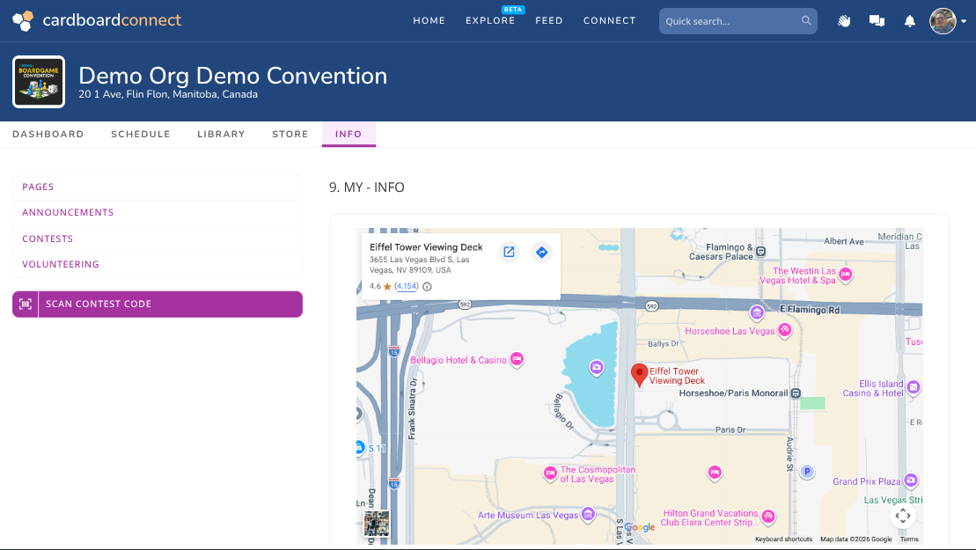Go to HOME in top navigation
The height and width of the screenshot is (550, 976).
[x=429, y=20]
